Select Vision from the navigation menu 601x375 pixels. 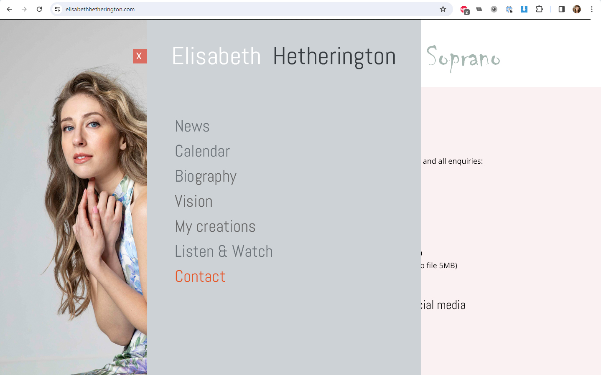[194, 201]
